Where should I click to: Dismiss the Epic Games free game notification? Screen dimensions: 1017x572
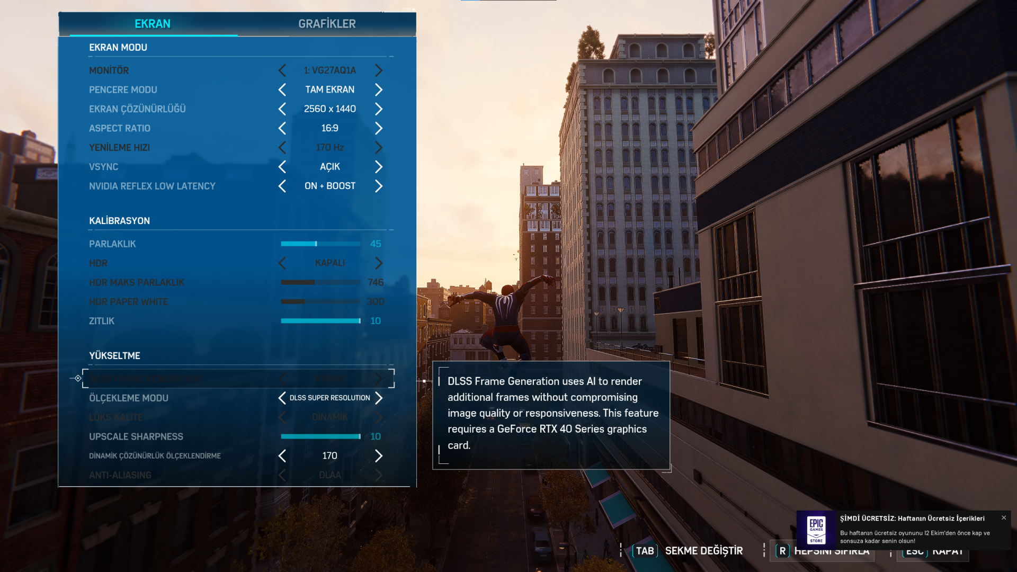tap(1003, 518)
